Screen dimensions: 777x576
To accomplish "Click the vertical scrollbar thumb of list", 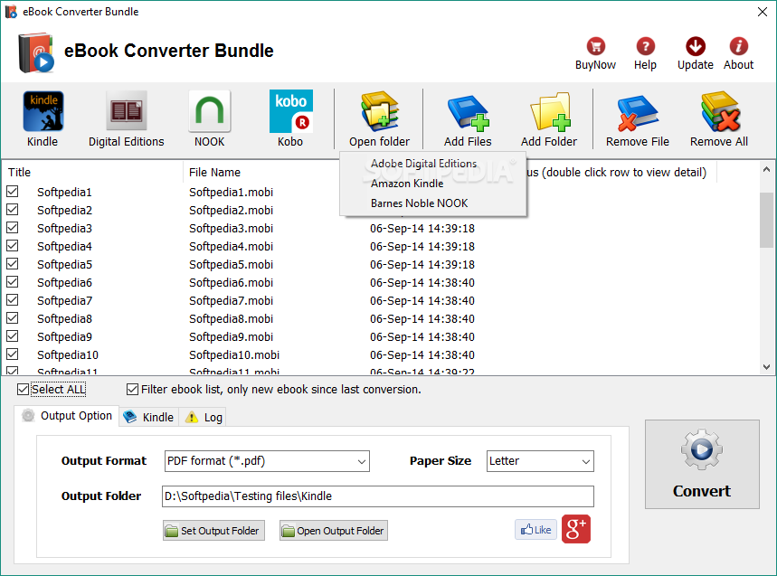I will click(766, 220).
